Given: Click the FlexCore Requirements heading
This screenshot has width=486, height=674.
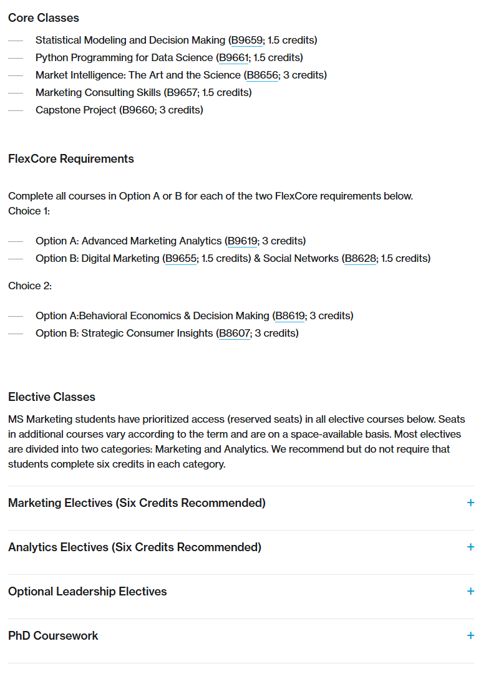Looking at the screenshot, I should (71, 159).
